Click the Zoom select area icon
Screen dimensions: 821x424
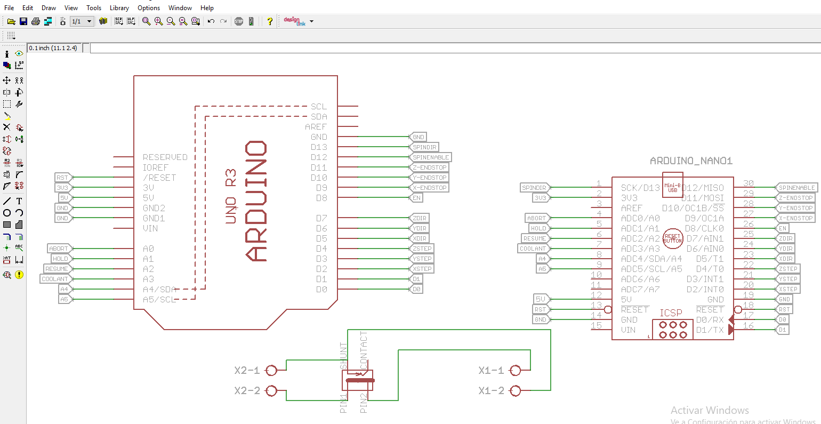pyautogui.click(x=195, y=21)
